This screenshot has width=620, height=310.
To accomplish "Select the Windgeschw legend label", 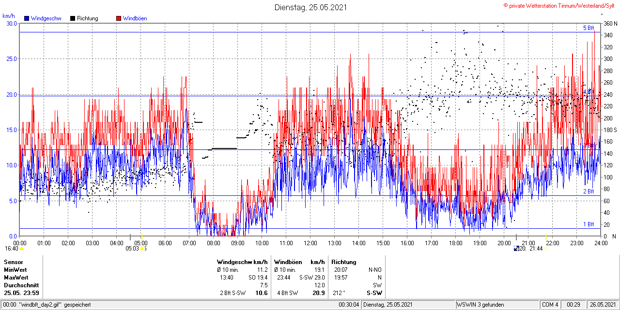I will pos(46,18).
